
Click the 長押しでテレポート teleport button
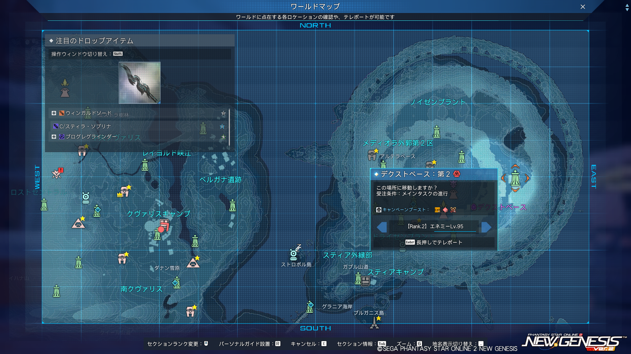point(434,242)
